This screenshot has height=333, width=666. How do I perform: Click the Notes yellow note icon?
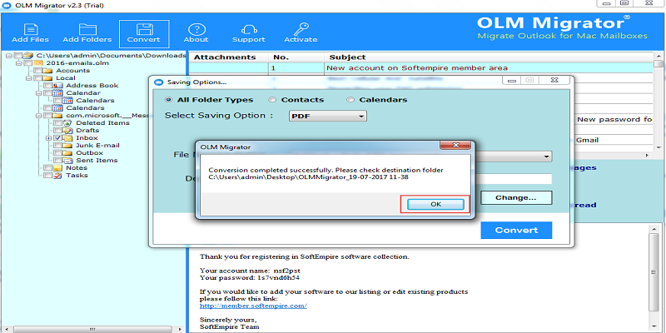(57, 168)
